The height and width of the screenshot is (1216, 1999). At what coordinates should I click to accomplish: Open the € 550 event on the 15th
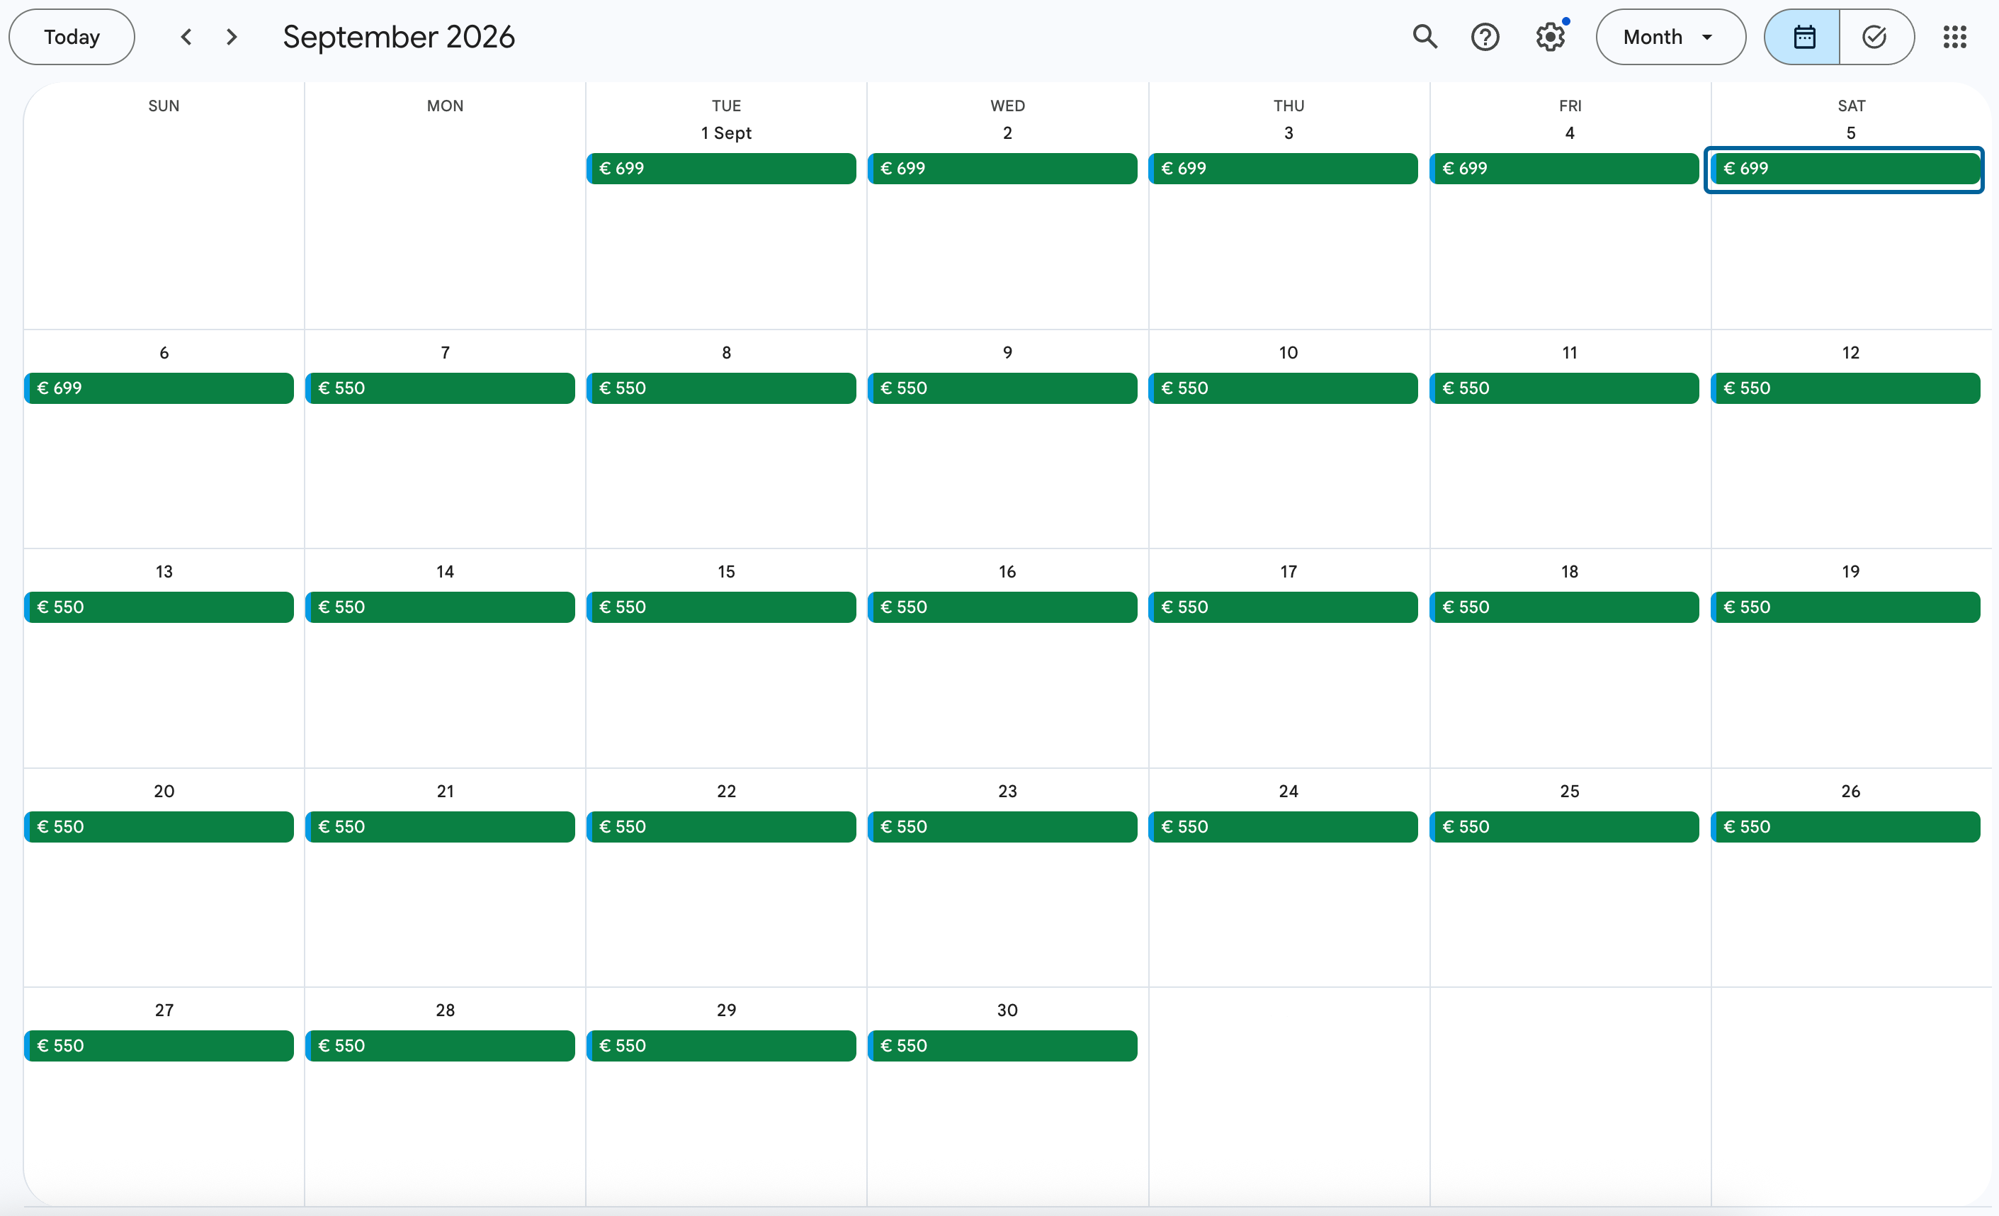point(721,607)
